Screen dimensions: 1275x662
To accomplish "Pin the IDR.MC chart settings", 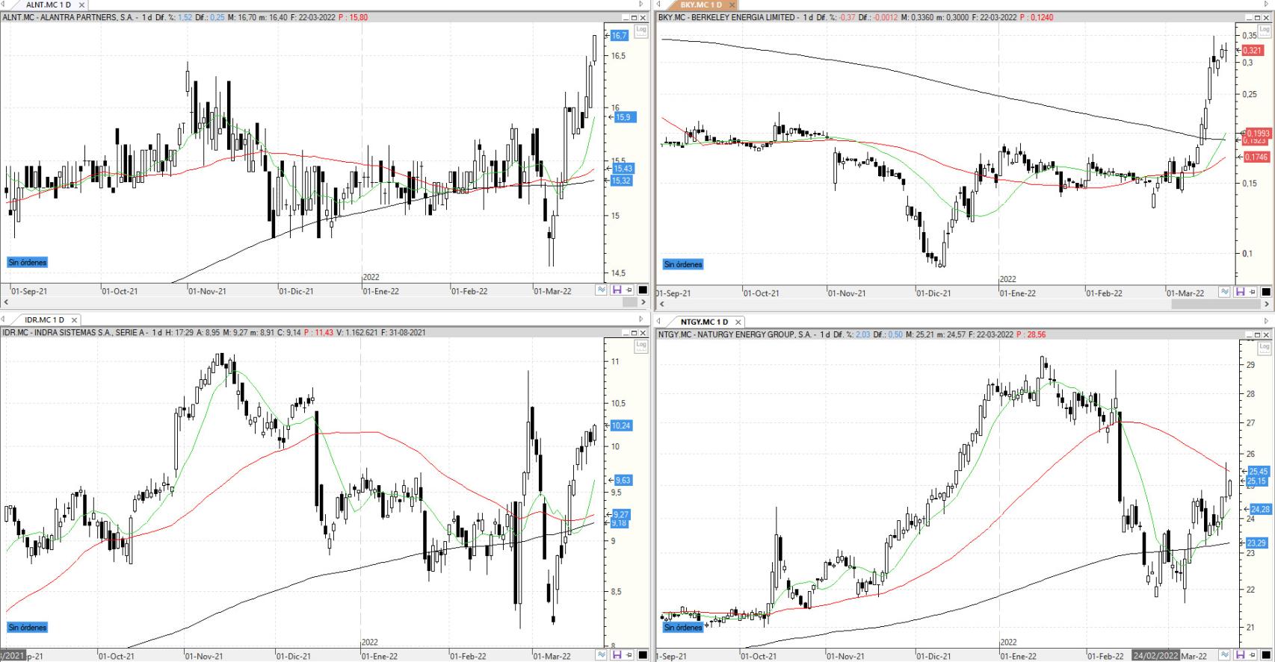I will pyautogui.click(x=629, y=655).
